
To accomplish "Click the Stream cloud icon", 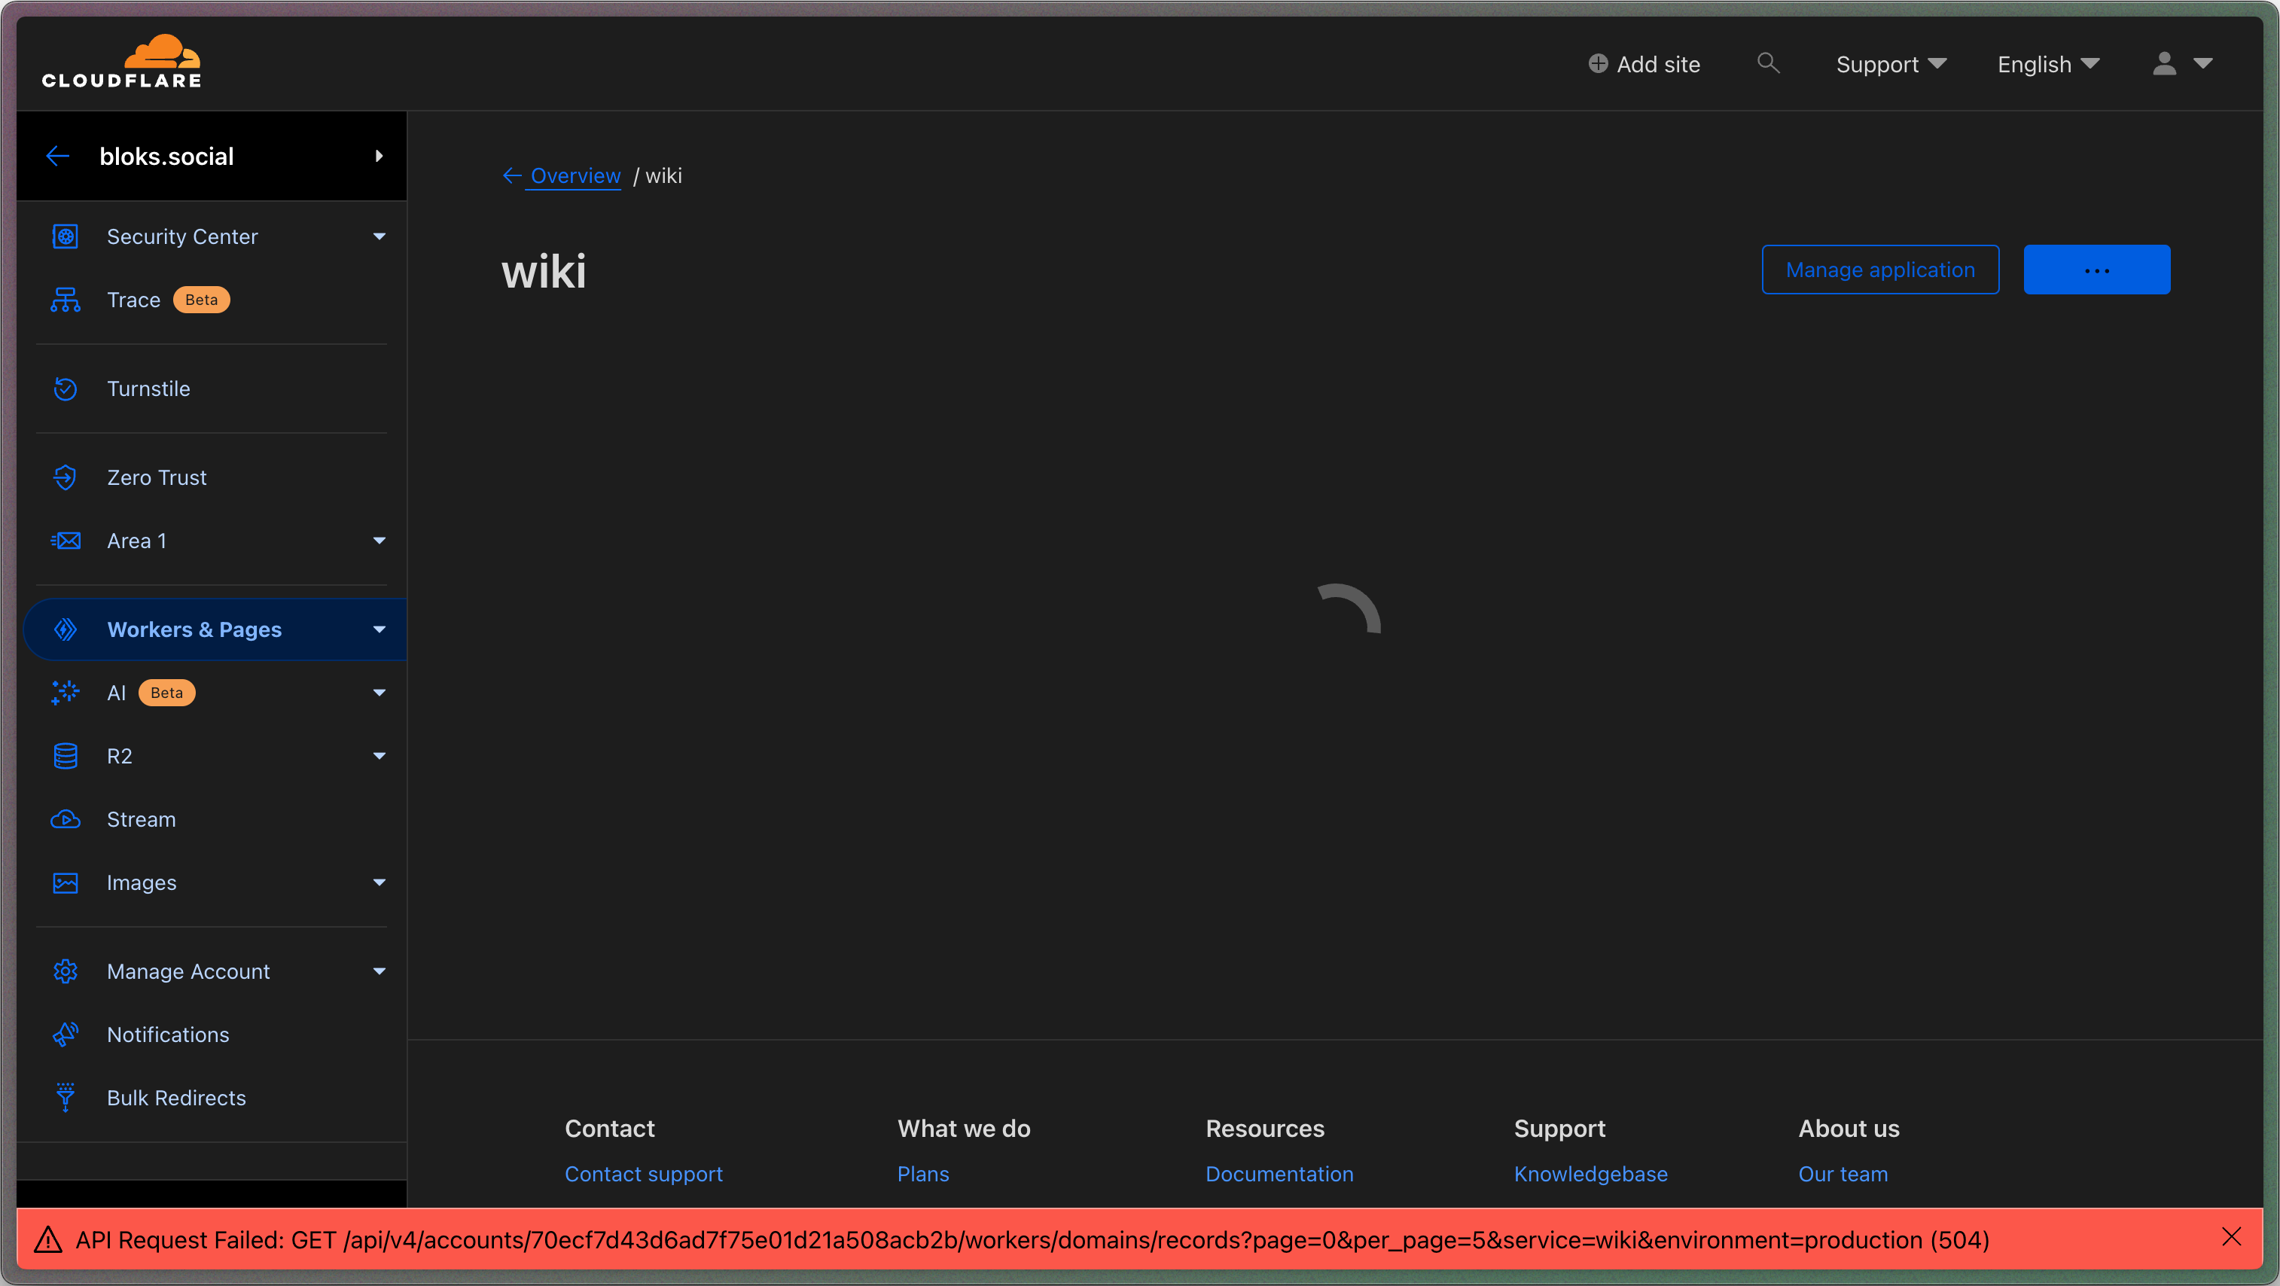I will coord(66,820).
